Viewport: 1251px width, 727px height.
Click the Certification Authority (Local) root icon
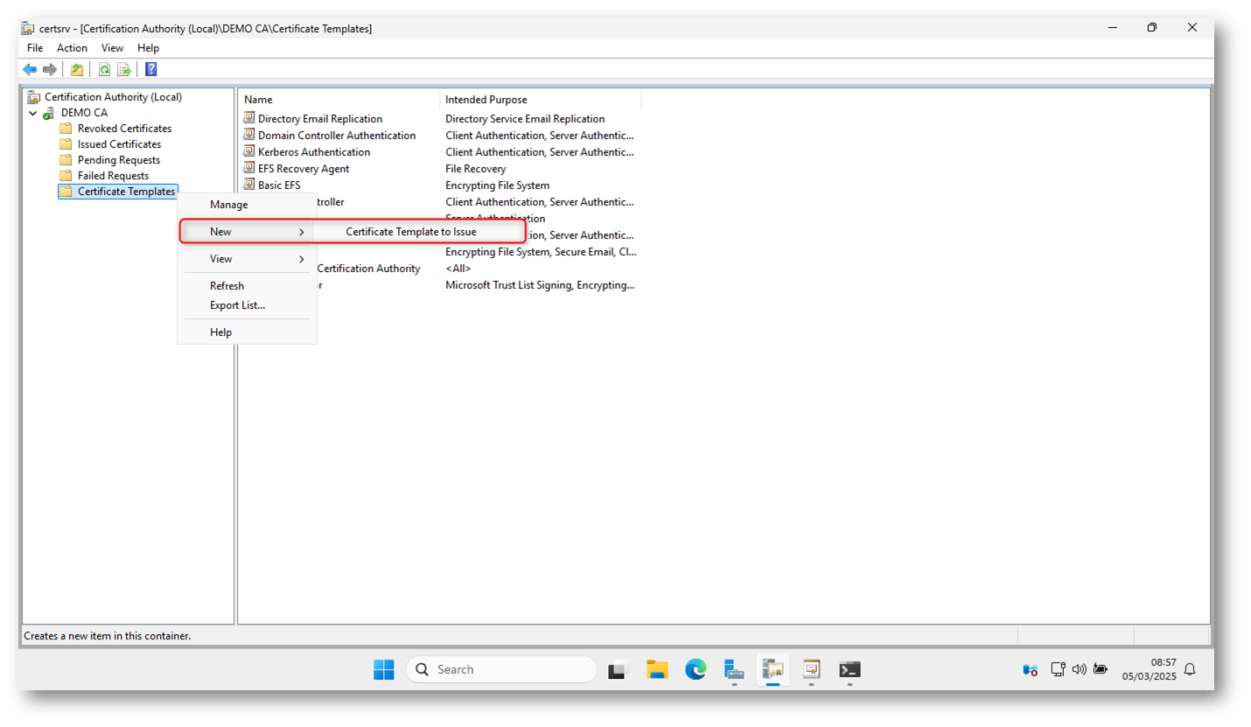(34, 97)
